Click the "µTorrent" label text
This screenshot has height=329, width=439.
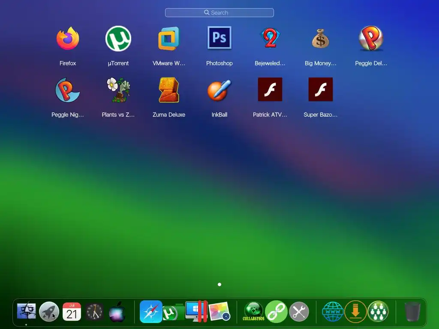click(118, 63)
